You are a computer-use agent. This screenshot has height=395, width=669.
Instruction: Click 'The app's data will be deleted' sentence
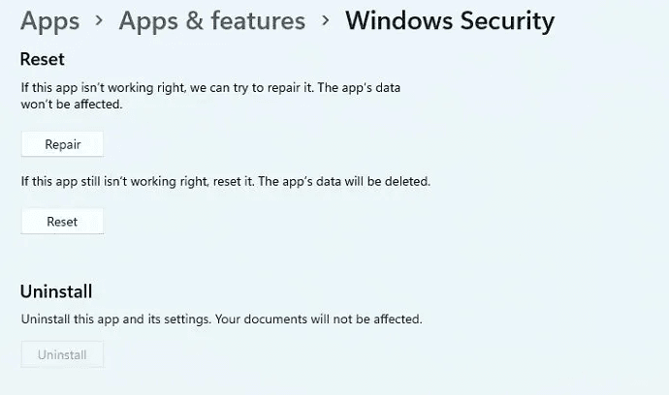point(344,181)
